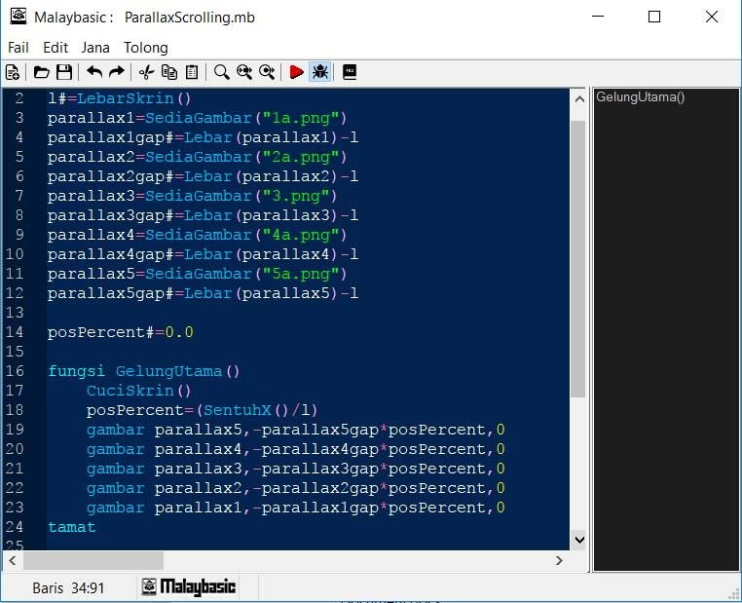The height and width of the screenshot is (603, 742).
Task: Open the Jana menu
Action: [95, 48]
